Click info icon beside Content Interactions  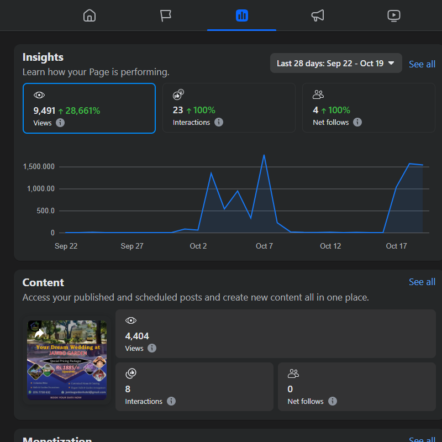171,401
